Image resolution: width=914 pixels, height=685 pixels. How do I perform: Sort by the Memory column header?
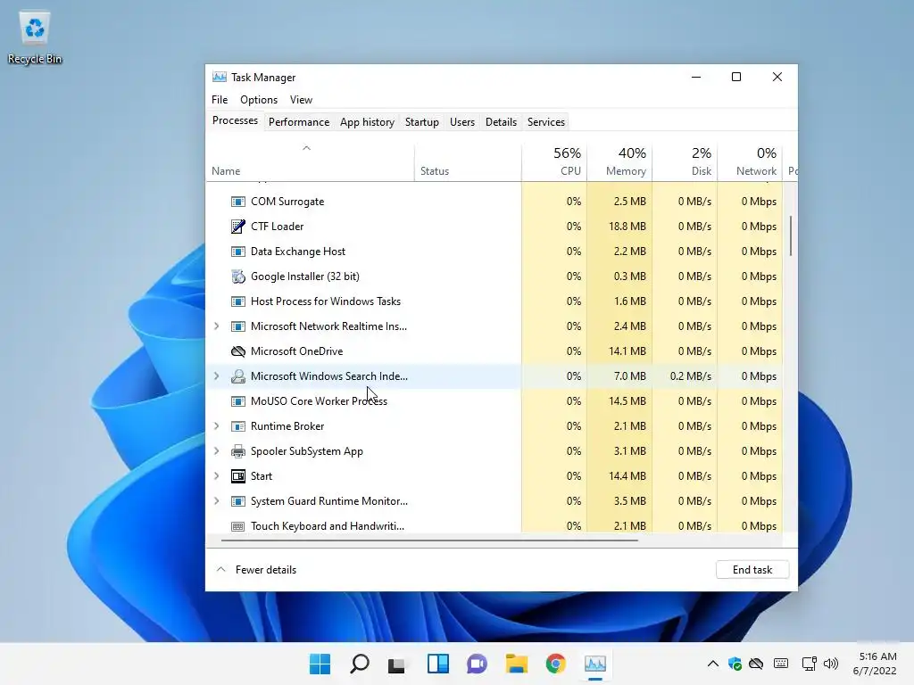pyautogui.click(x=619, y=161)
